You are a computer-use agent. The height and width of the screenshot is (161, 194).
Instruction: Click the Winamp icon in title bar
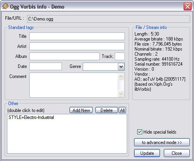[5, 6]
